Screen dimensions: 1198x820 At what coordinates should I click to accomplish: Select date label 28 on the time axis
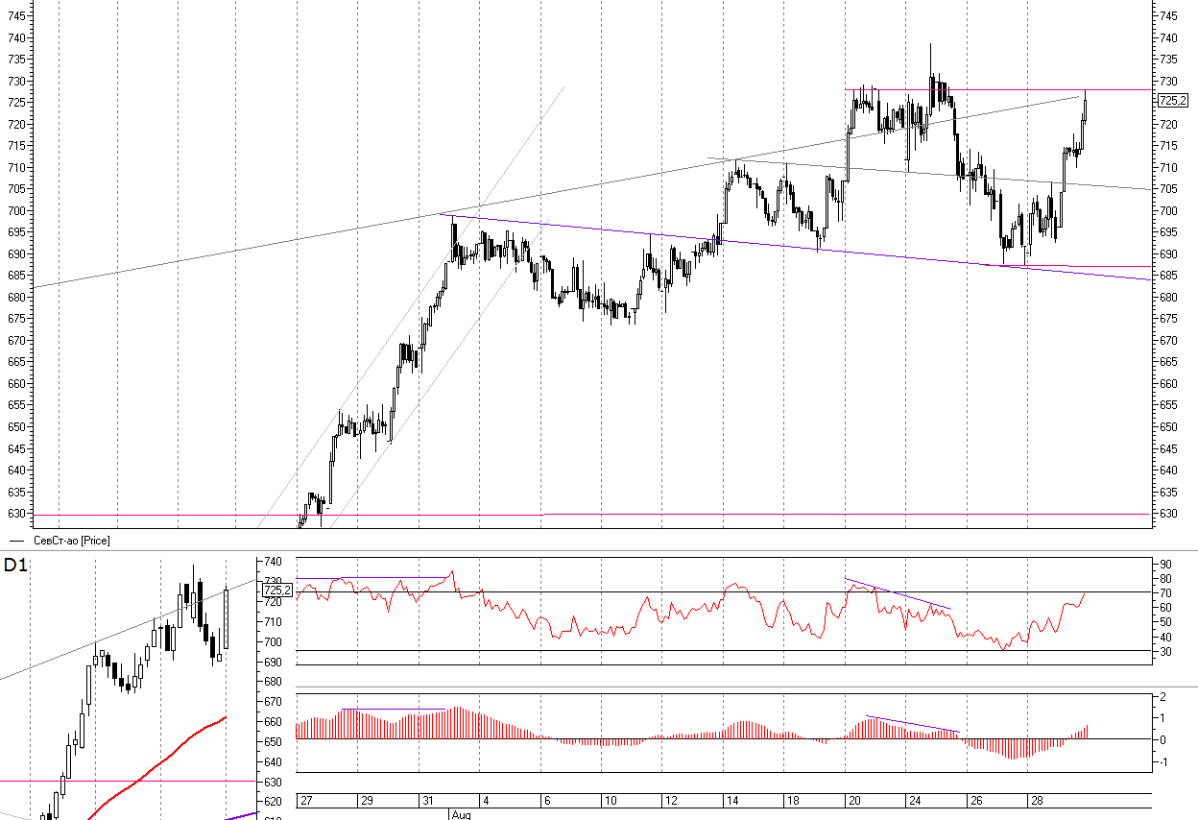coord(1036,800)
